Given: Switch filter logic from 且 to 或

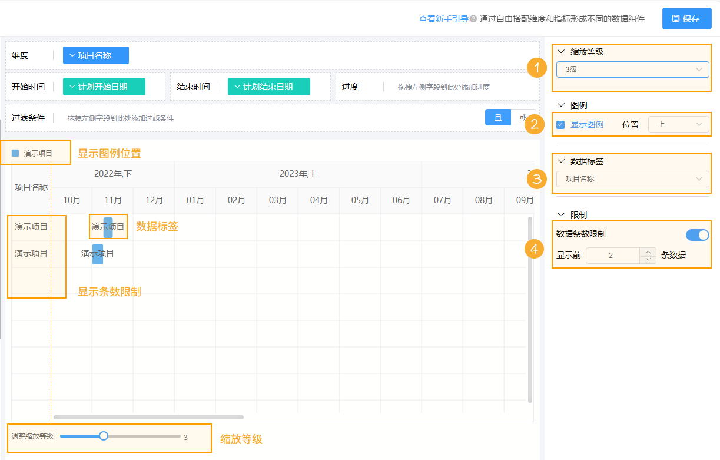Looking at the screenshot, I should (523, 117).
